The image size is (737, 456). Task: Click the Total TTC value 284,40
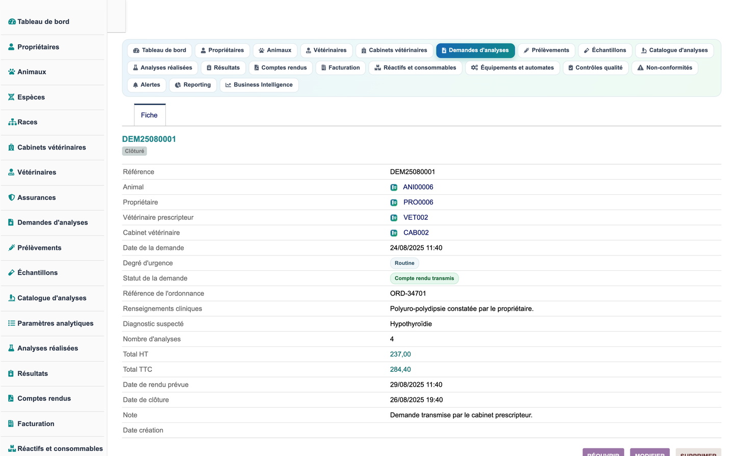400,370
